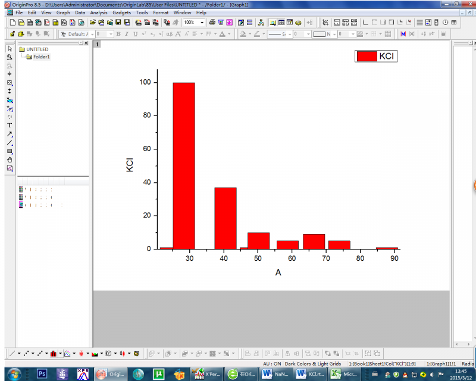The image size is (476, 381).
Task: Open the Default font name dropdown
Action: tap(92, 34)
